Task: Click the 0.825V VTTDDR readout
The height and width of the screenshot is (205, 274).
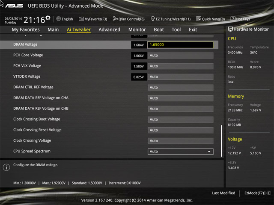Action: [139, 77]
